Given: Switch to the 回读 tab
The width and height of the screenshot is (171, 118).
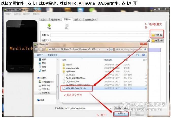Looking at the screenshot, I should [78, 20].
